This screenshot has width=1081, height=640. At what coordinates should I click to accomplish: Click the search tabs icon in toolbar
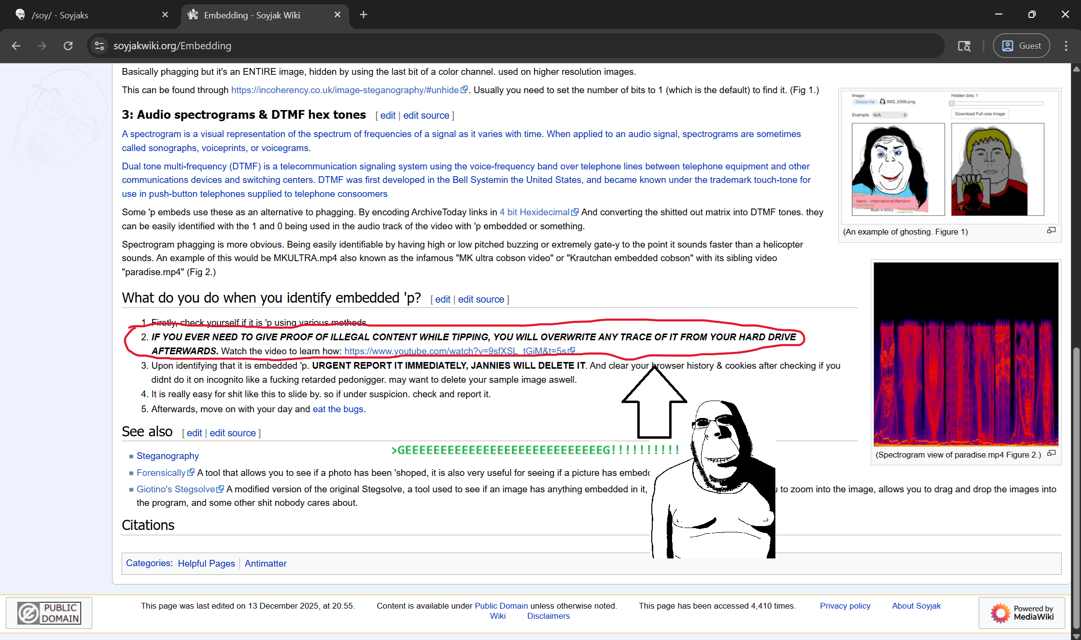[x=964, y=46]
